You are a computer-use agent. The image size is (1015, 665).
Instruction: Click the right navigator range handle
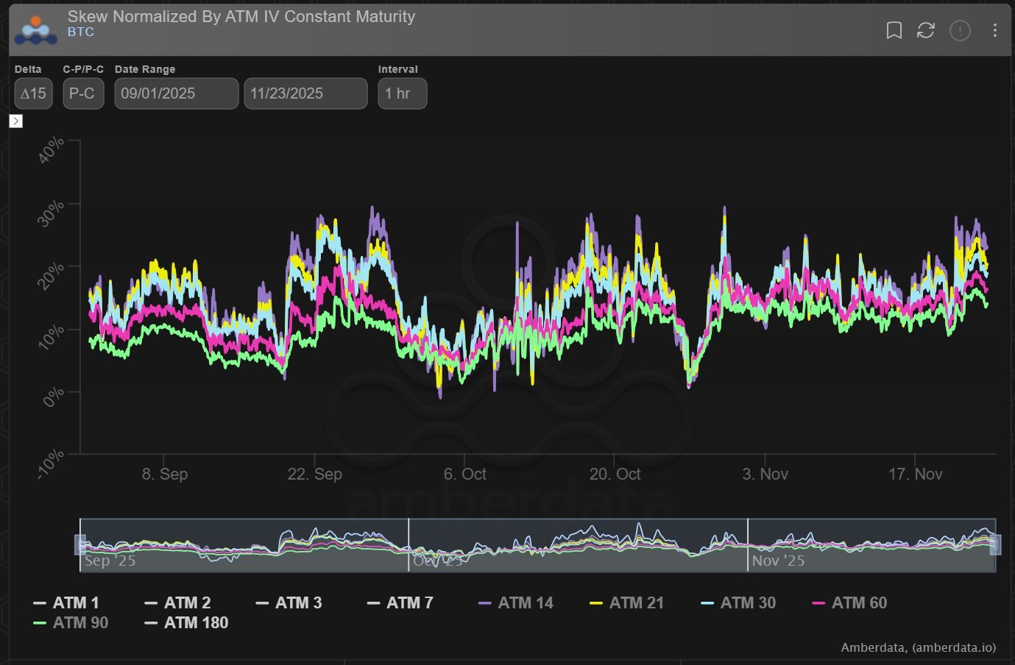pos(995,544)
